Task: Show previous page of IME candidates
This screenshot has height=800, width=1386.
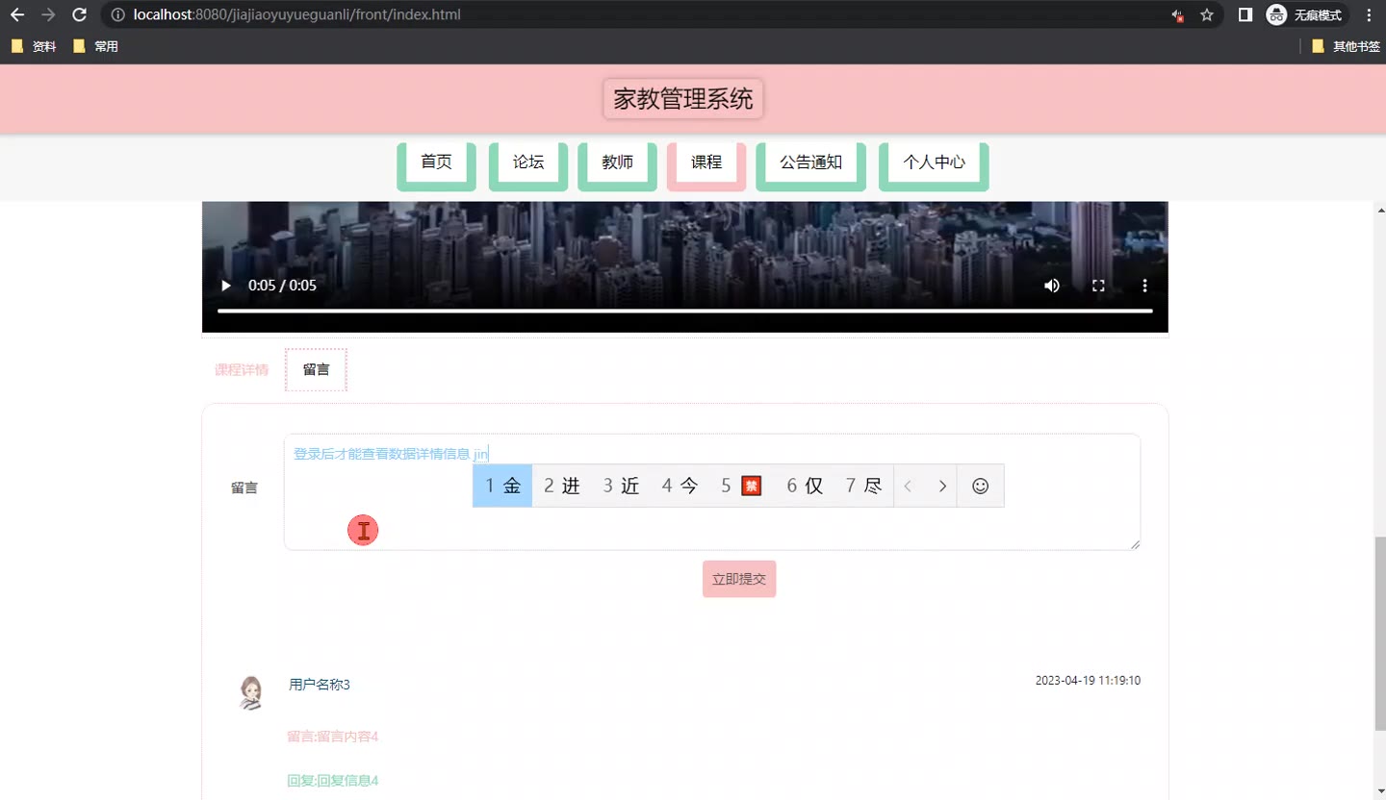Action: pyautogui.click(x=908, y=486)
